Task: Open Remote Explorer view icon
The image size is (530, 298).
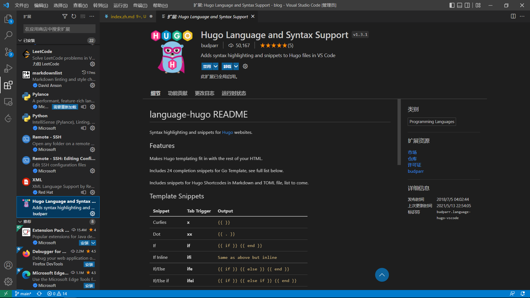Action: click(8, 102)
